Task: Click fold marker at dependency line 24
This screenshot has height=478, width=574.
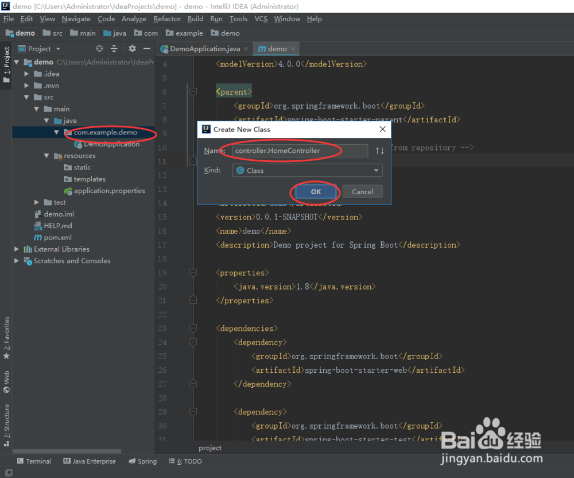Action: click(193, 342)
